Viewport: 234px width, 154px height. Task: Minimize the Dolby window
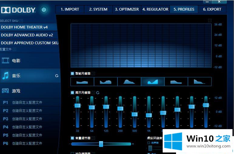[x=207, y=2]
